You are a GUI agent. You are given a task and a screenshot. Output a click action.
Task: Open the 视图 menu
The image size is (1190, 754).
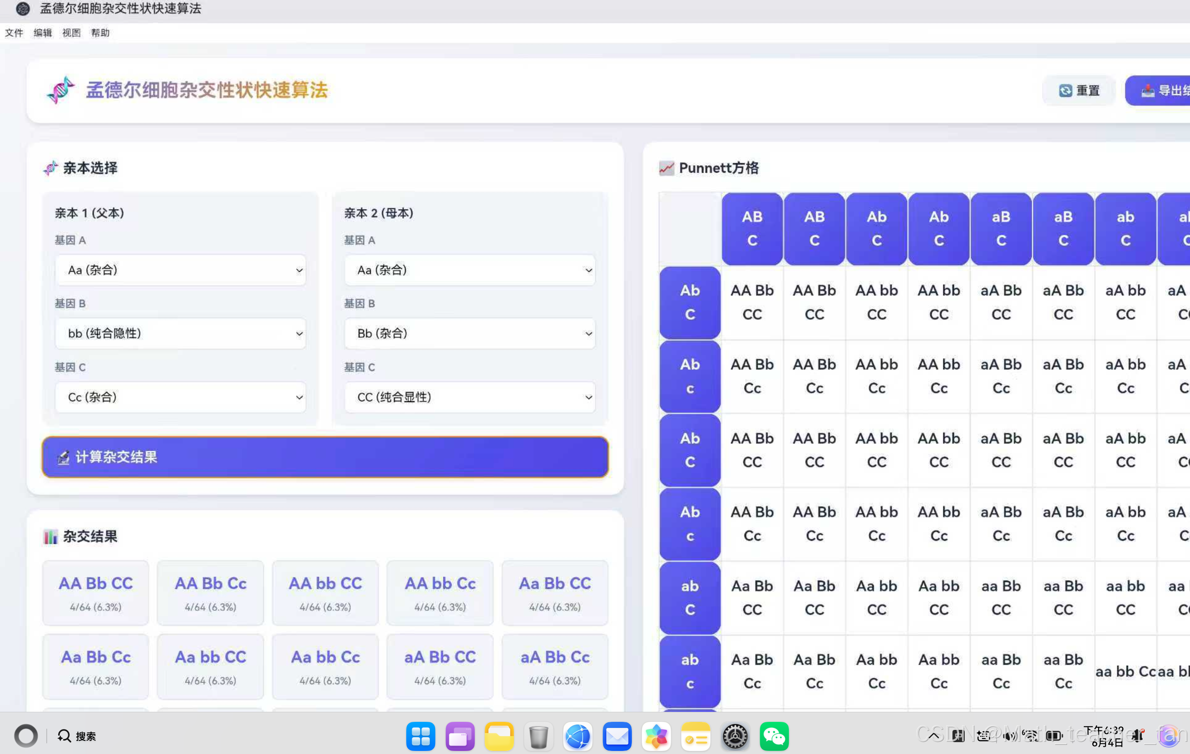point(71,33)
